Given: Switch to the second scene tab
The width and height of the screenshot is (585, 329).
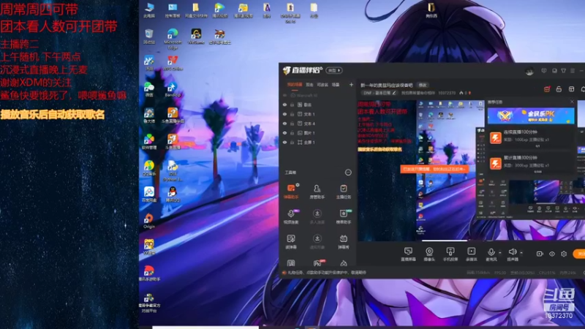Looking at the screenshot, I should pyautogui.click(x=309, y=85).
